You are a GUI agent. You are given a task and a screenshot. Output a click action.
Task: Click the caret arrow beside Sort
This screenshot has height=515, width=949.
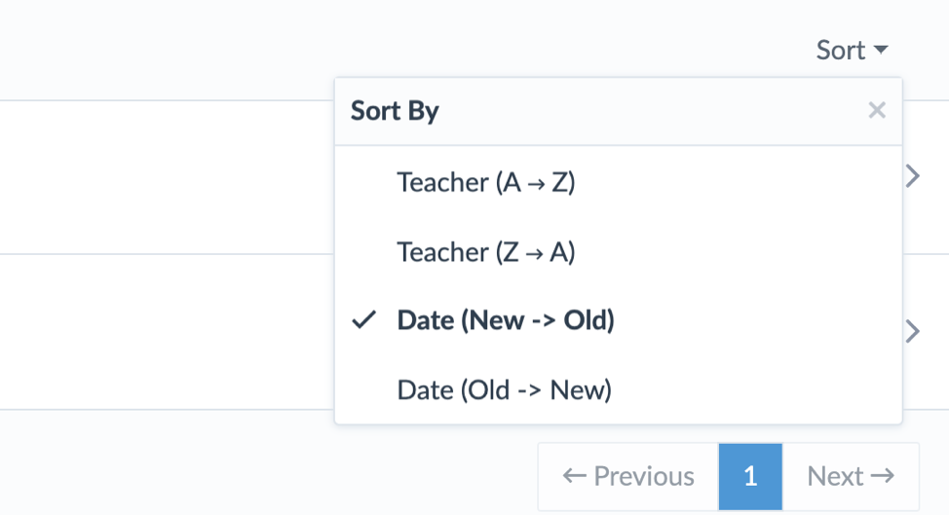coord(881,50)
